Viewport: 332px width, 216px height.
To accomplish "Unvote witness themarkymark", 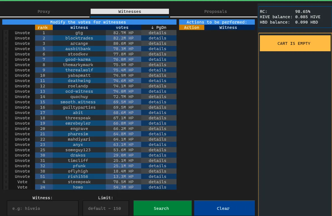I will click(22, 65).
